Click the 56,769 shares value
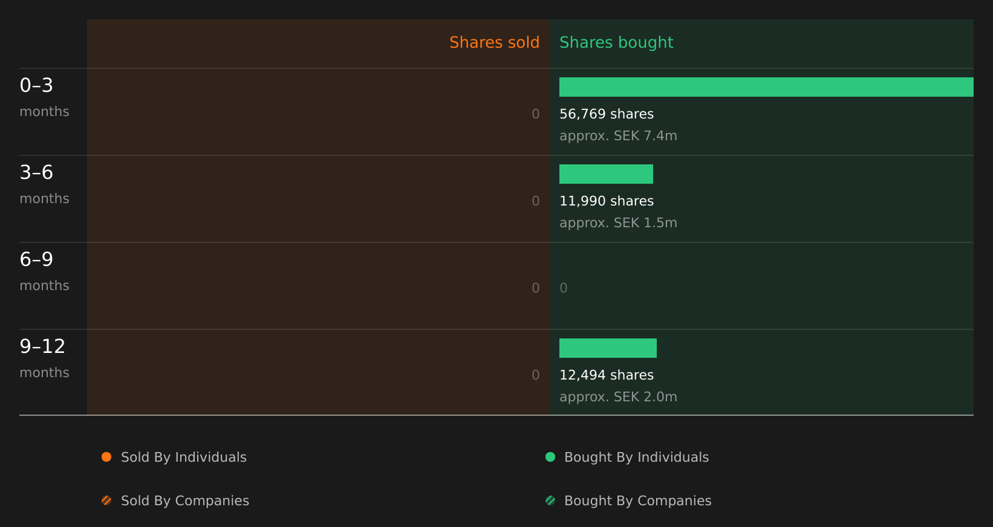Viewport: 993px width, 527px height. 607,114
